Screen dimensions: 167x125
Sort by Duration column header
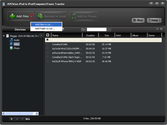click(91, 35)
